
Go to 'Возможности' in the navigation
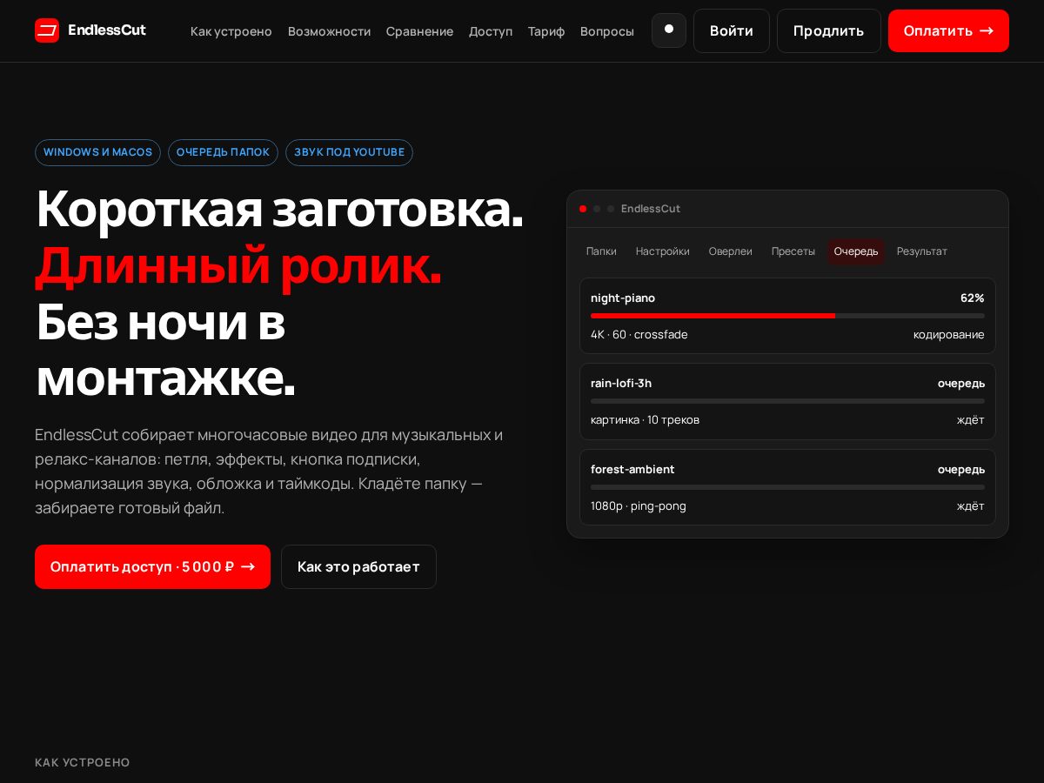[329, 31]
